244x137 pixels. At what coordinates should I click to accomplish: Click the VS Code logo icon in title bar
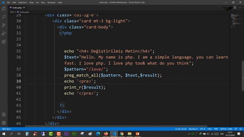coord(3,2)
